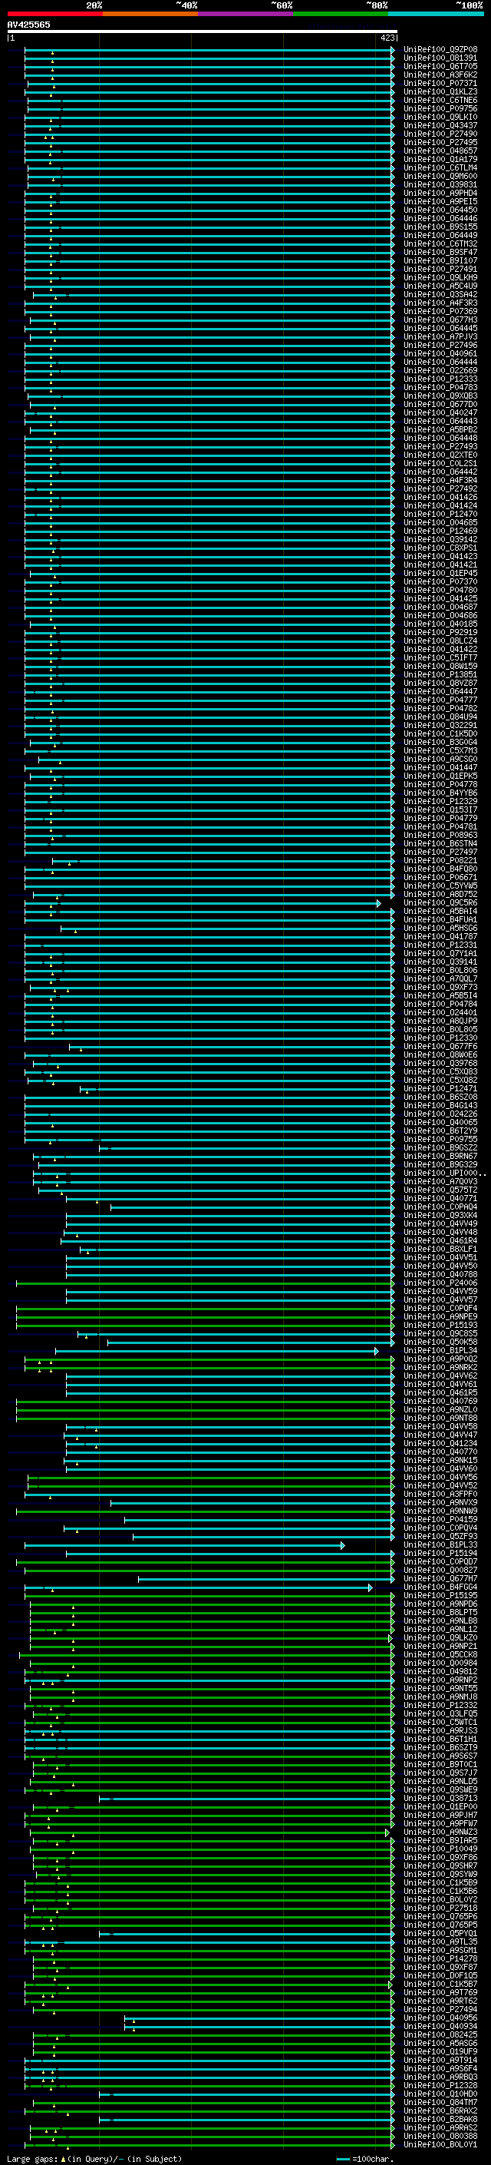Open hit UniRef100_B8XLF1
The image size is (491, 2165).
(x=440, y=1249)
